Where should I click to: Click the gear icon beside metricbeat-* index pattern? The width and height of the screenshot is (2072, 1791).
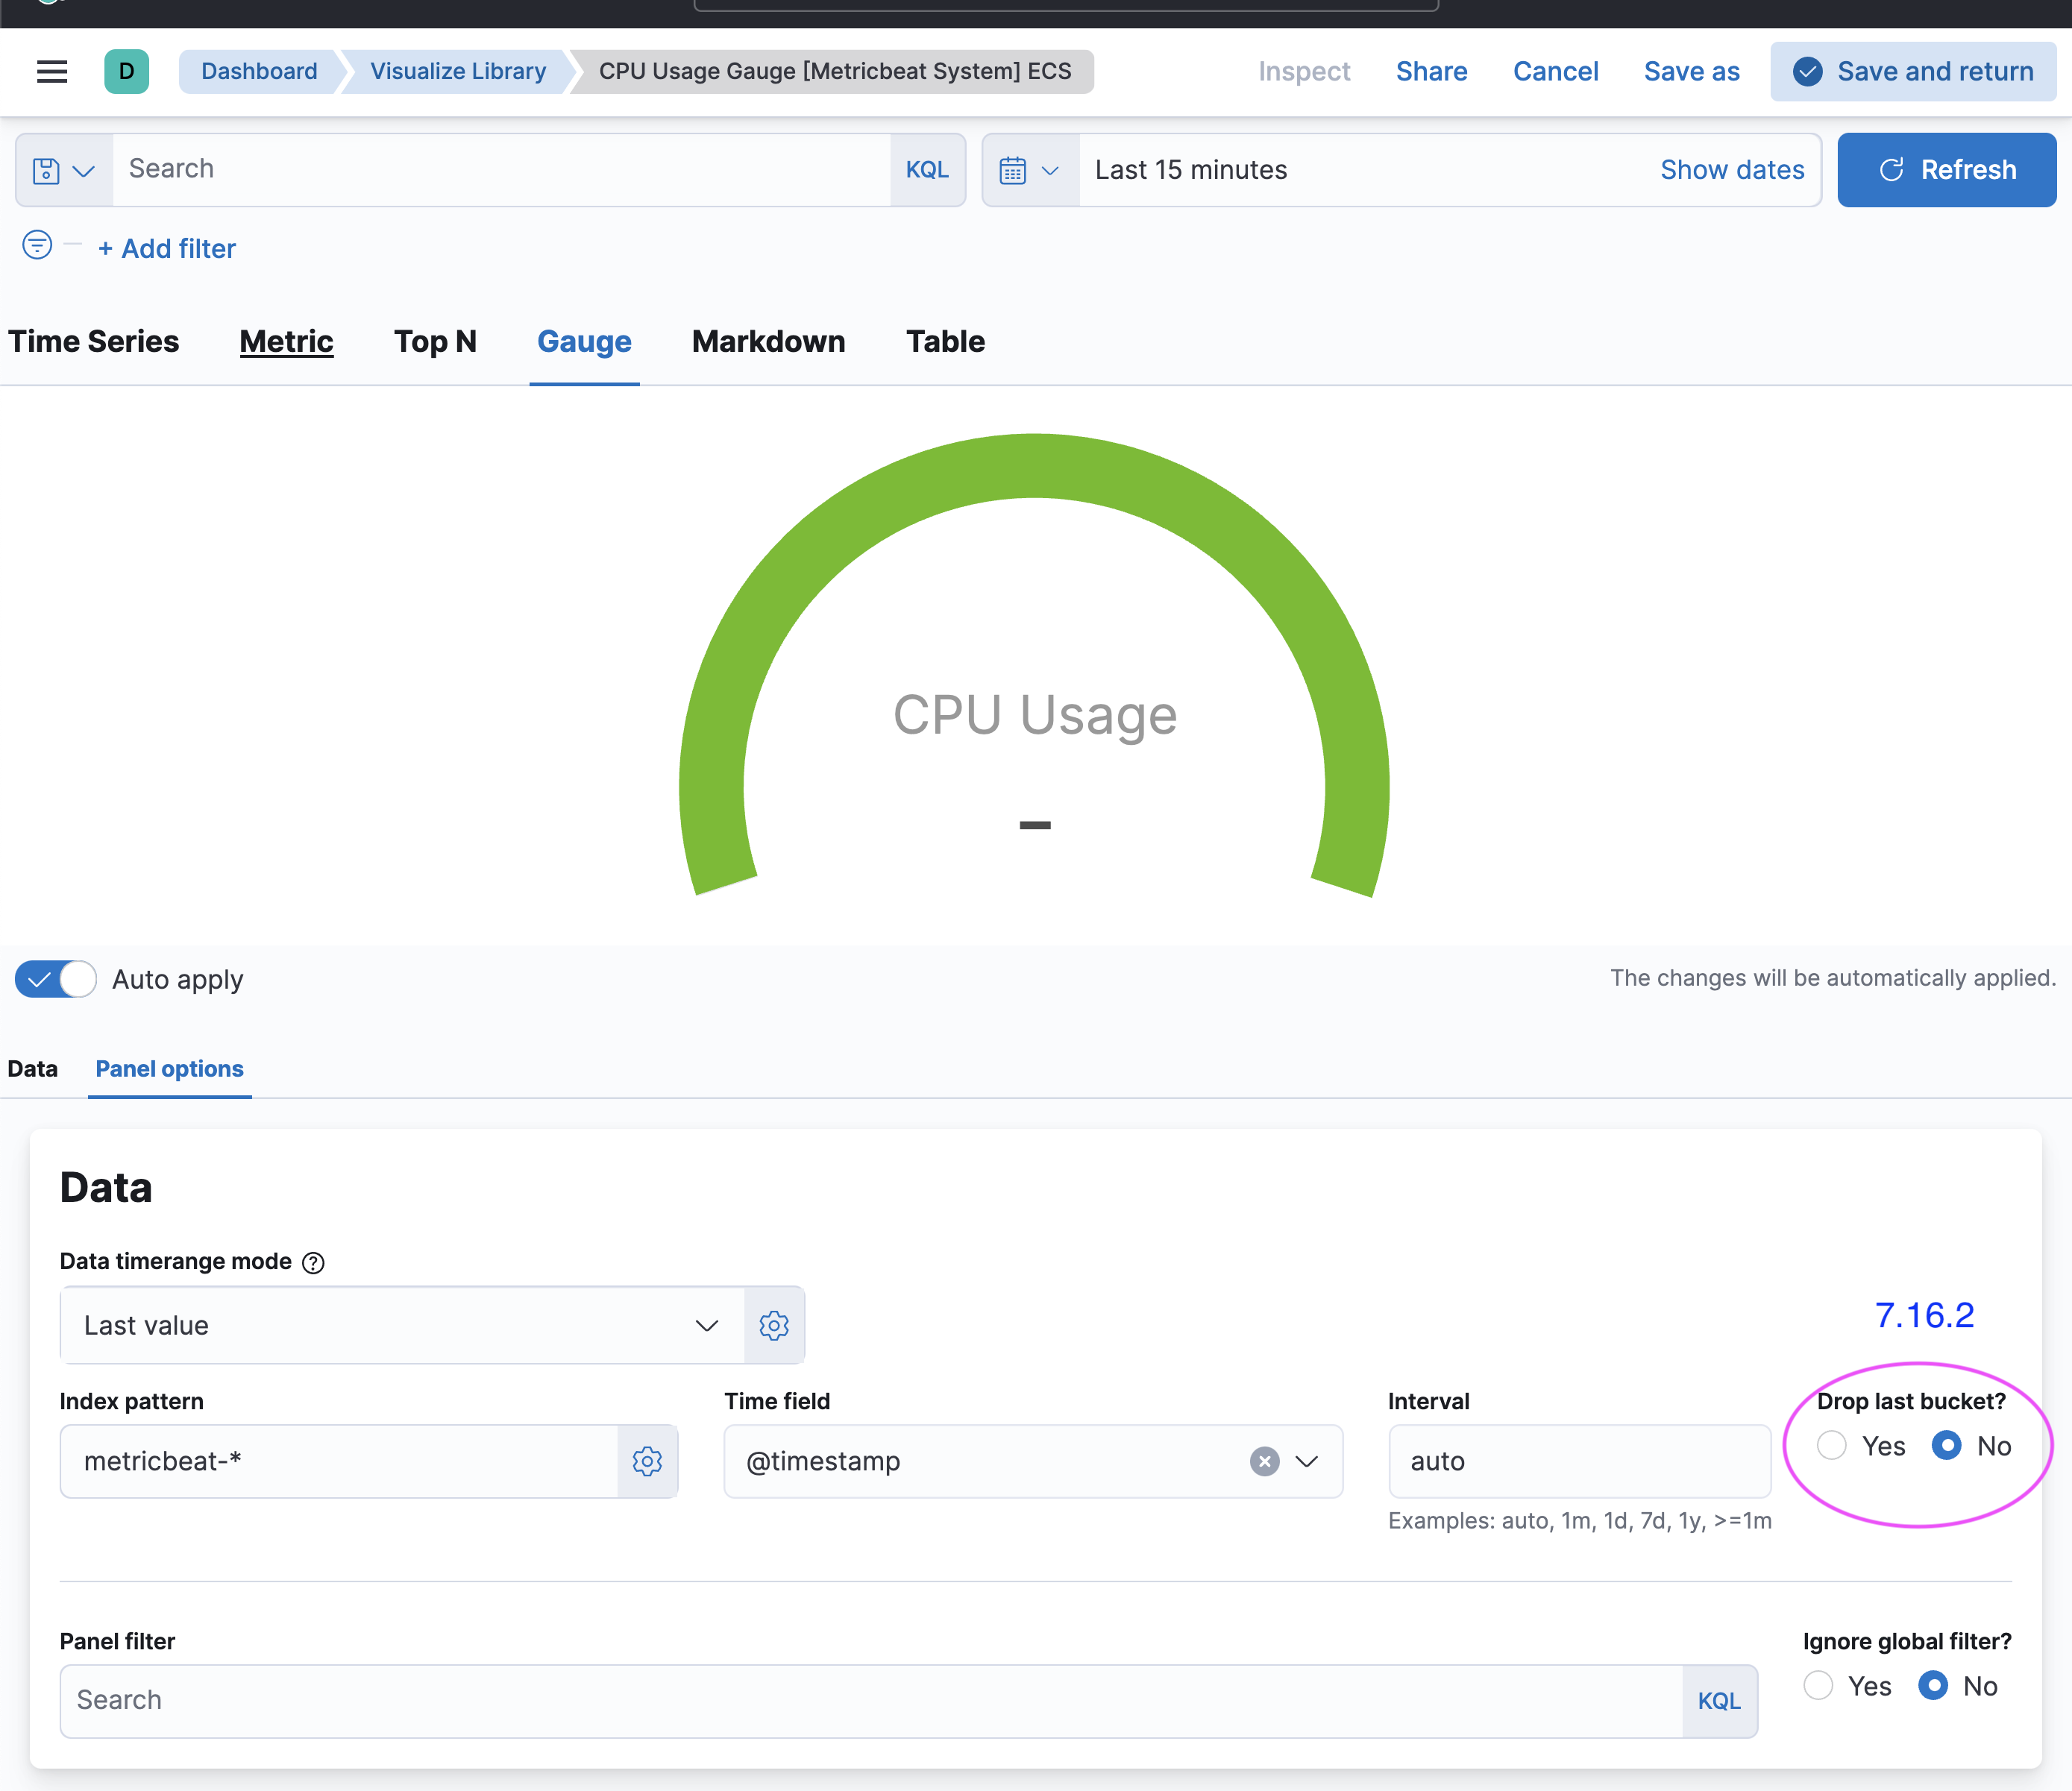click(x=648, y=1461)
